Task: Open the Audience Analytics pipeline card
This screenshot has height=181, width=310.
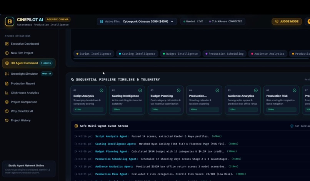Action: (243, 100)
